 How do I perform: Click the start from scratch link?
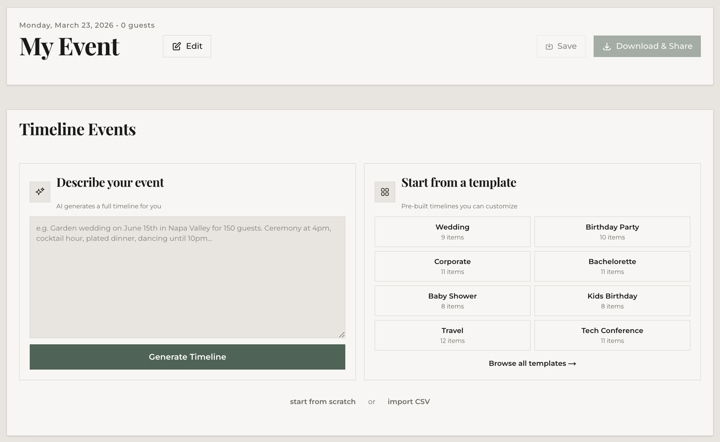322,402
